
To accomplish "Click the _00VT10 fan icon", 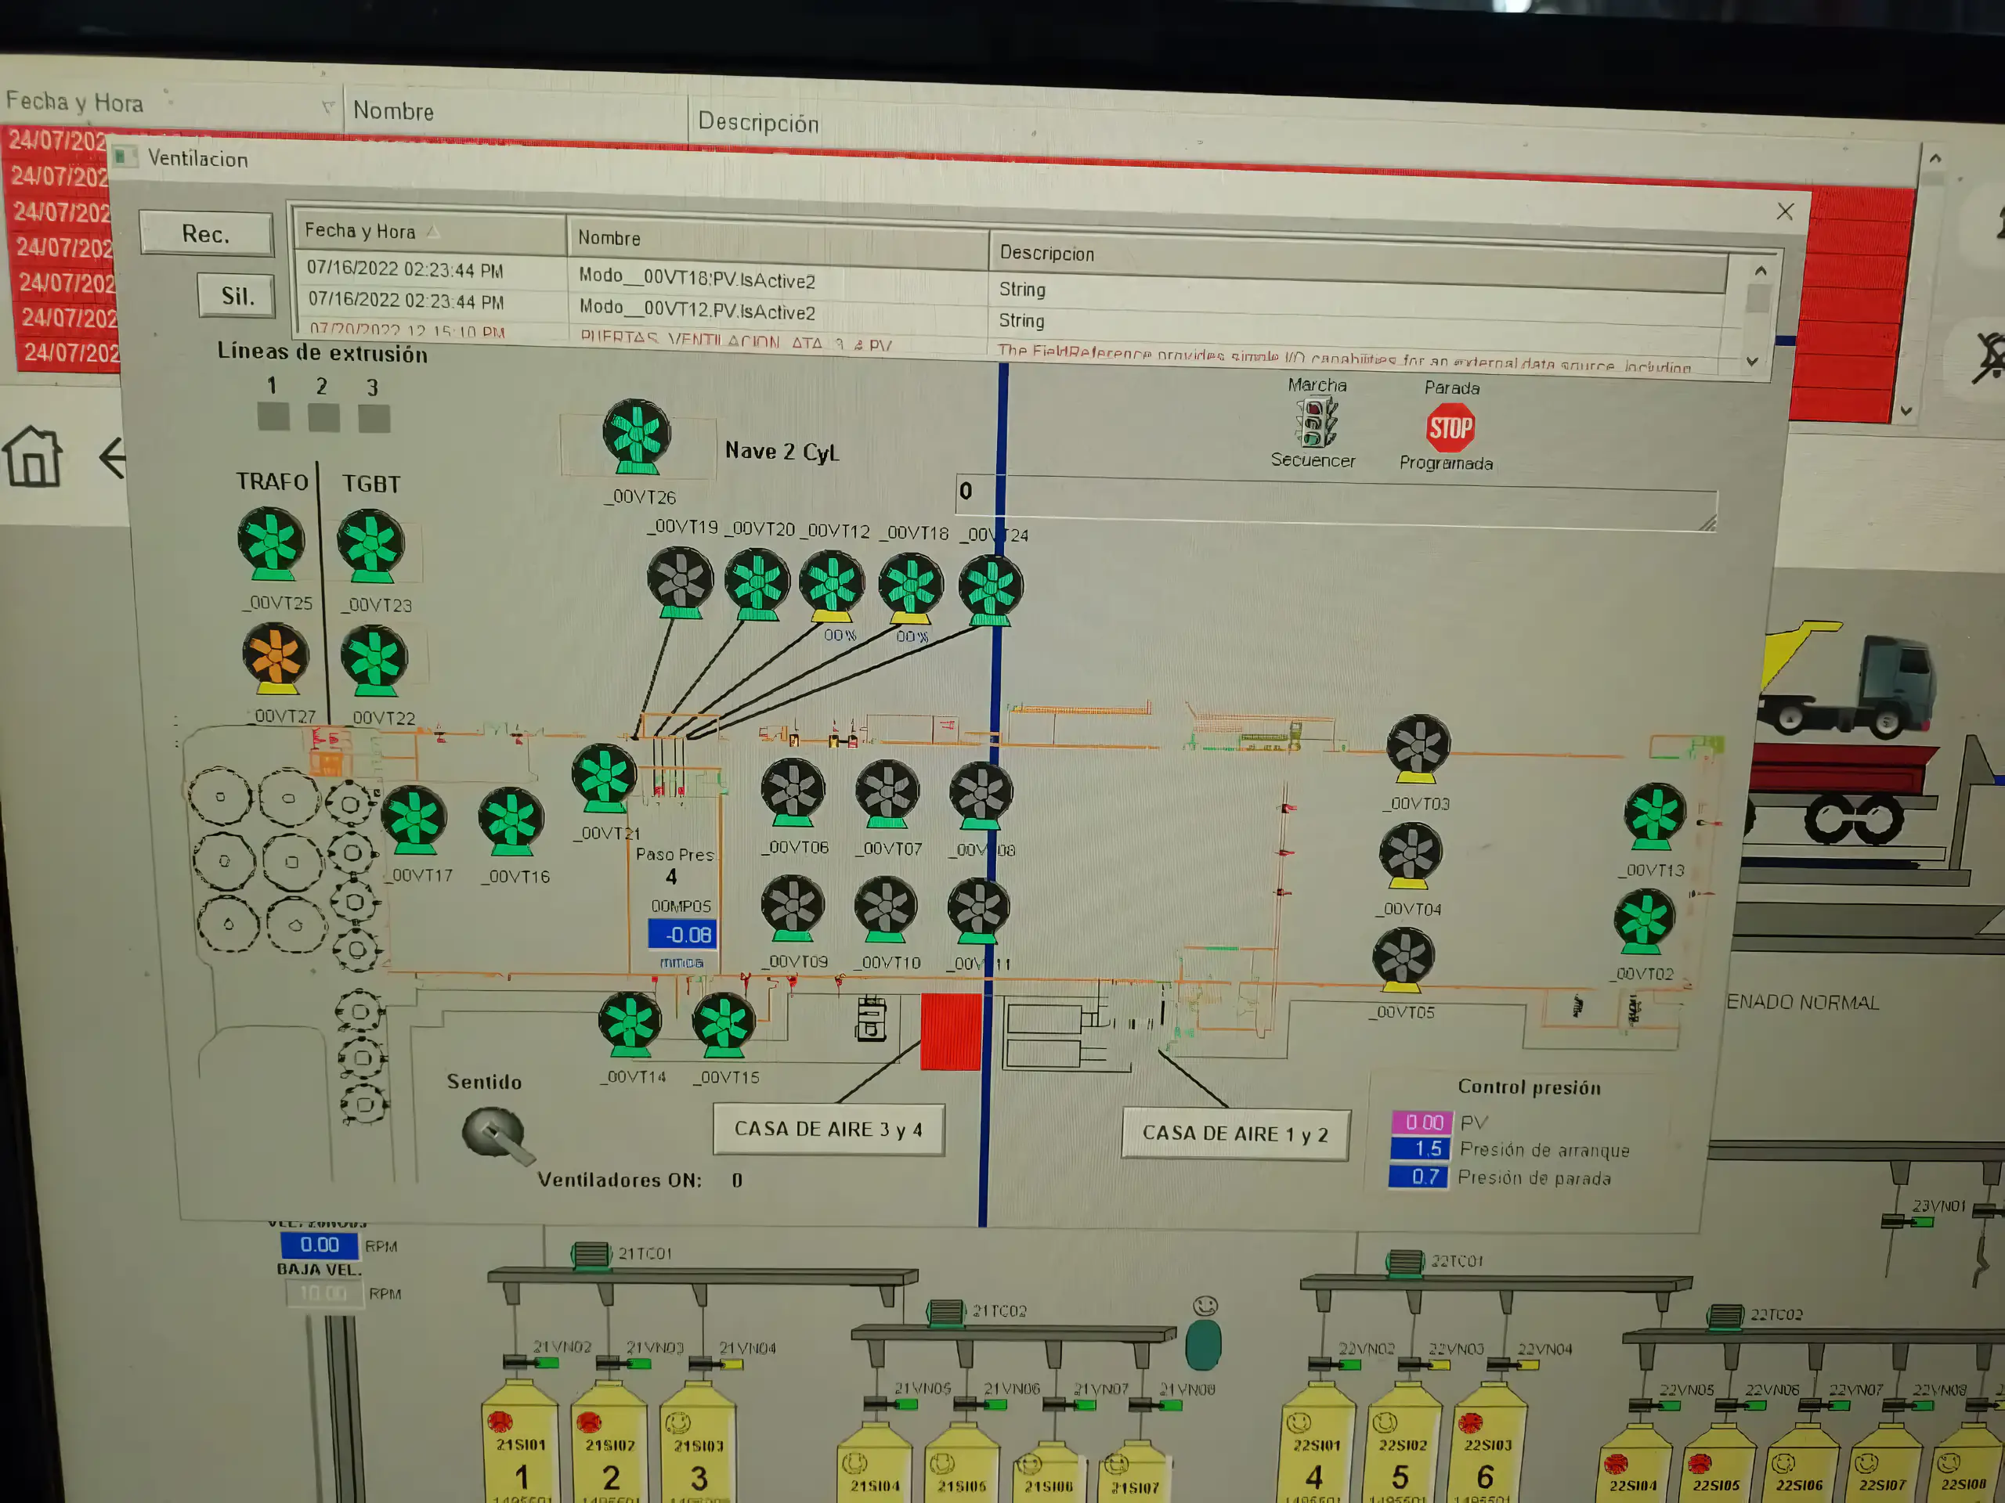I will 886,910.
